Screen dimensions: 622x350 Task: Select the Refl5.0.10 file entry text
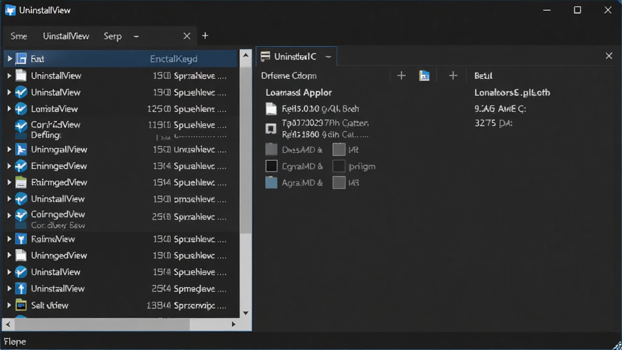click(x=321, y=109)
